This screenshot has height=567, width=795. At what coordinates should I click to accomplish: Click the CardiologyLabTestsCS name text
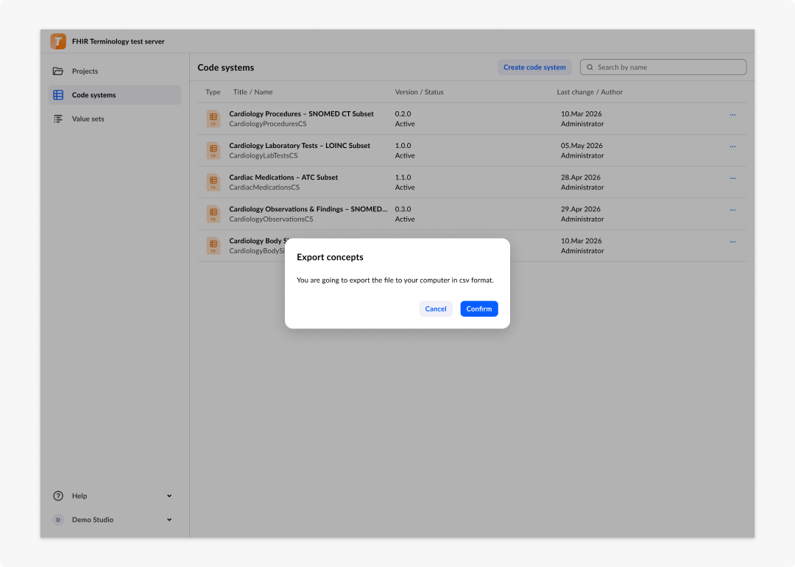pos(263,155)
